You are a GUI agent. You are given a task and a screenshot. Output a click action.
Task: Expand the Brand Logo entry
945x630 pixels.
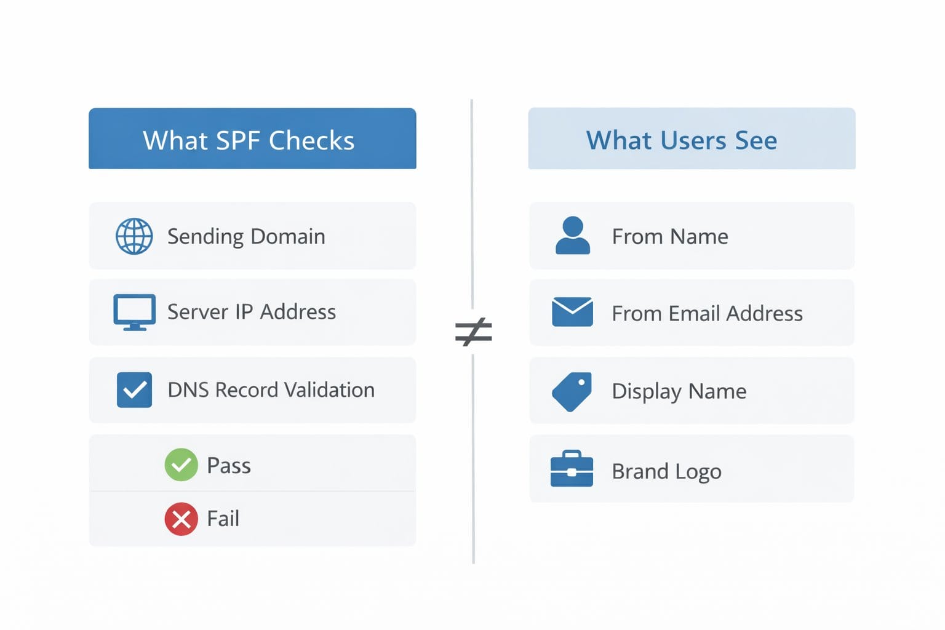690,469
